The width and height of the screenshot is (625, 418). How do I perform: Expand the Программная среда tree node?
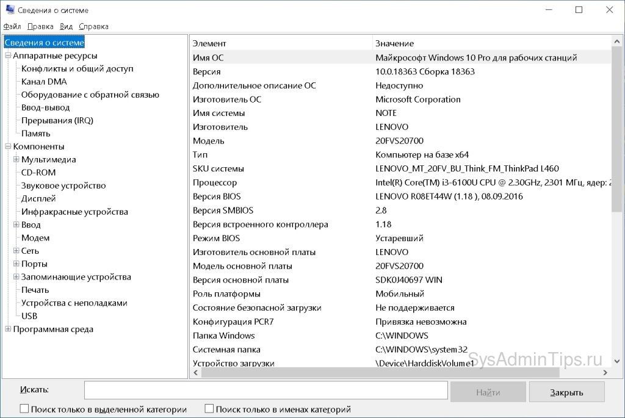8,330
